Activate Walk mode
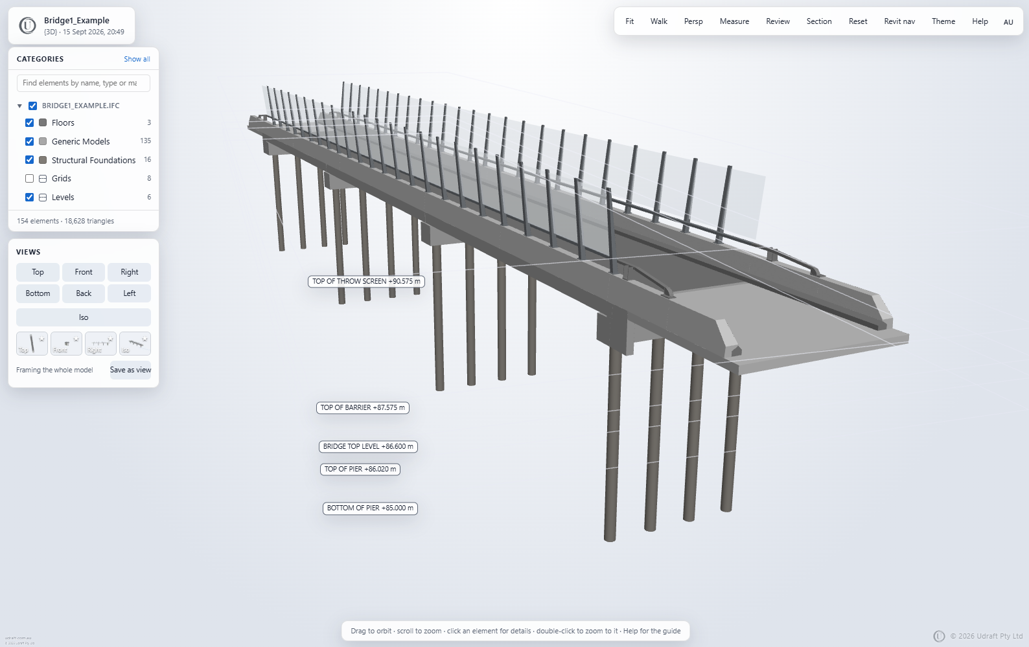 click(659, 21)
